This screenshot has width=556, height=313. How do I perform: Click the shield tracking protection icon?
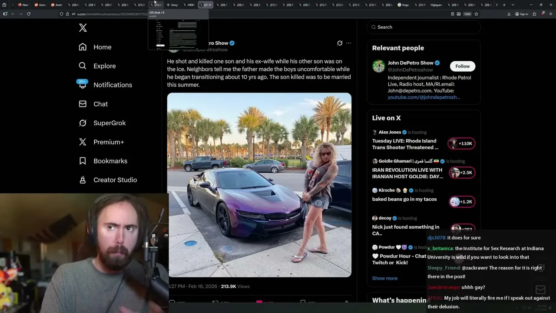[61, 14]
